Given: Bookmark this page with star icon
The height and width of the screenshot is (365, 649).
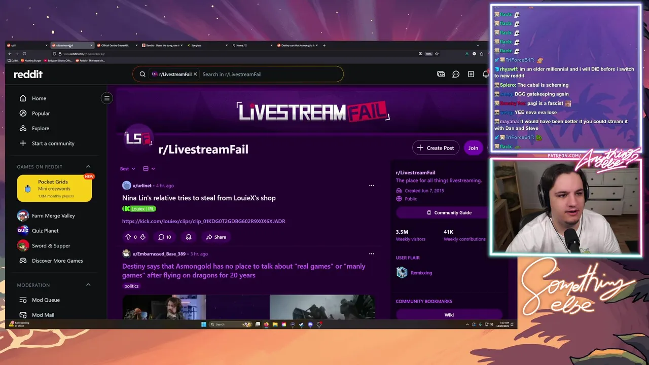Looking at the screenshot, I should pos(437,54).
